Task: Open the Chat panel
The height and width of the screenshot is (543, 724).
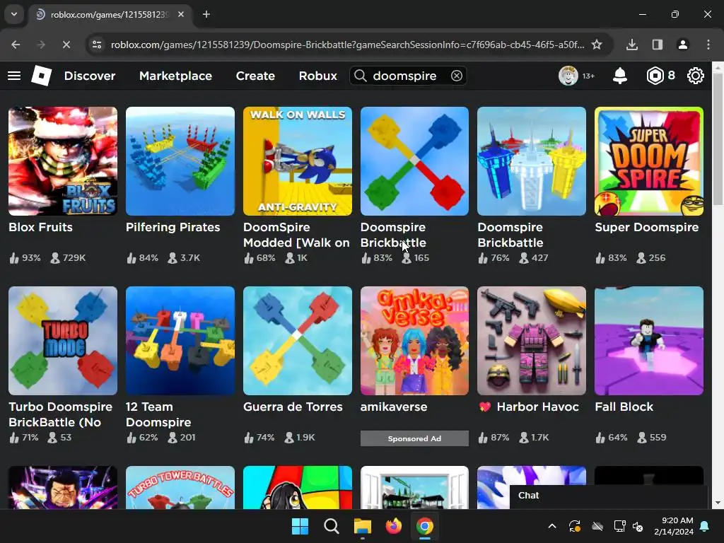Action: pos(609,496)
